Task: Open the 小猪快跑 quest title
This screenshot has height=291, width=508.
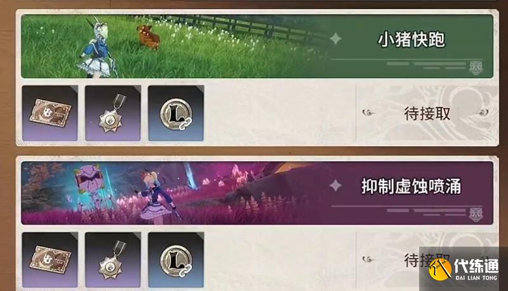Action: [x=411, y=40]
